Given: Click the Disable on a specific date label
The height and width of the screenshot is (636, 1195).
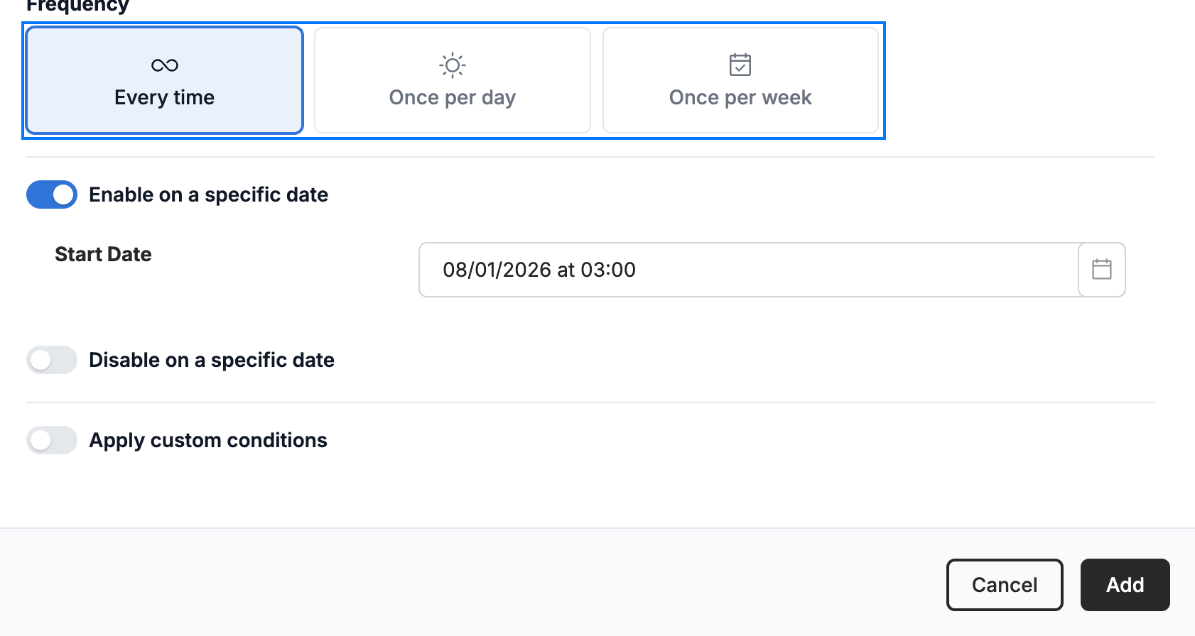Looking at the screenshot, I should pos(212,360).
